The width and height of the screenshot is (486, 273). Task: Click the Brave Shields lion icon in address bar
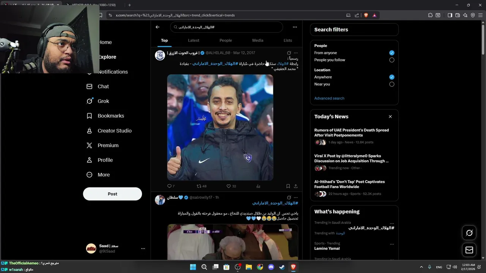click(x=366, y=15)
